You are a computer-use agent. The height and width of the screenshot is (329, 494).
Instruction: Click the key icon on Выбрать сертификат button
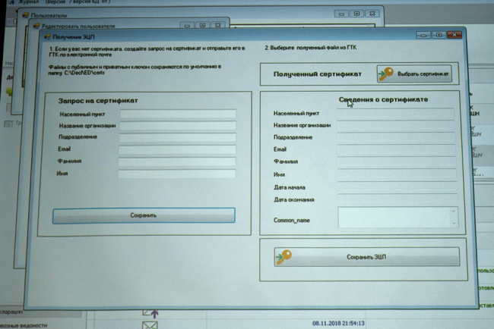click(x=387, y=74)
